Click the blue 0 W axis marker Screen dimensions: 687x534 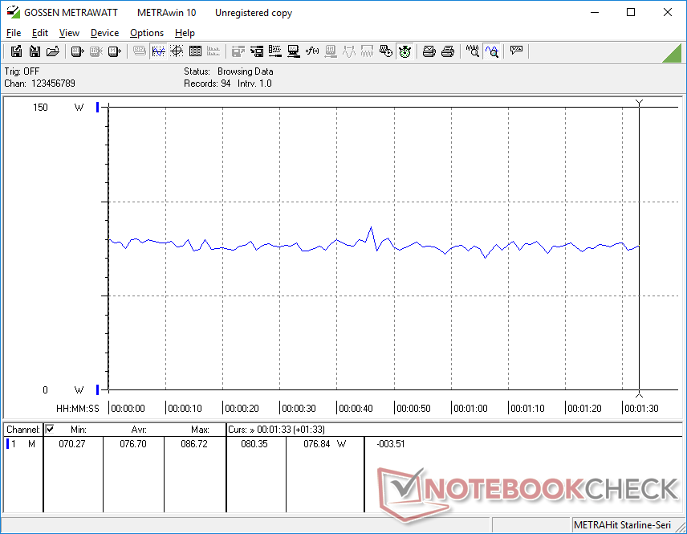pyautogui.click(x=98, y=389)
